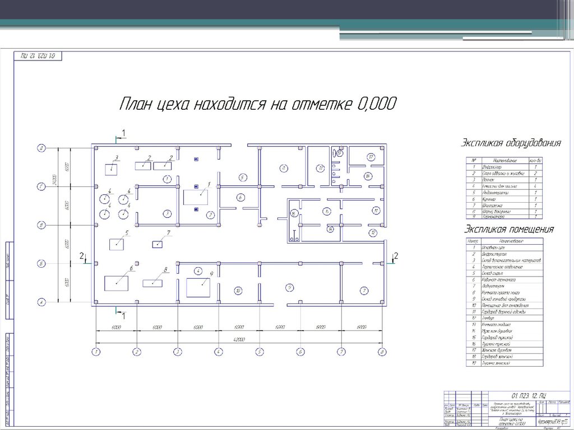The width and height of the screenshot is (574, 430).
Task: Click equipment box number 6 in lower-left hall
Action: [118, 282]
